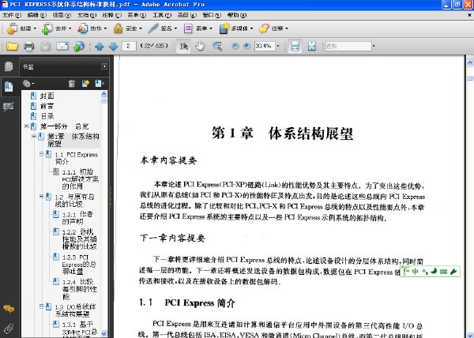Open the Bookmarks panel icon in the sidebar

click(x=9, y=87)
